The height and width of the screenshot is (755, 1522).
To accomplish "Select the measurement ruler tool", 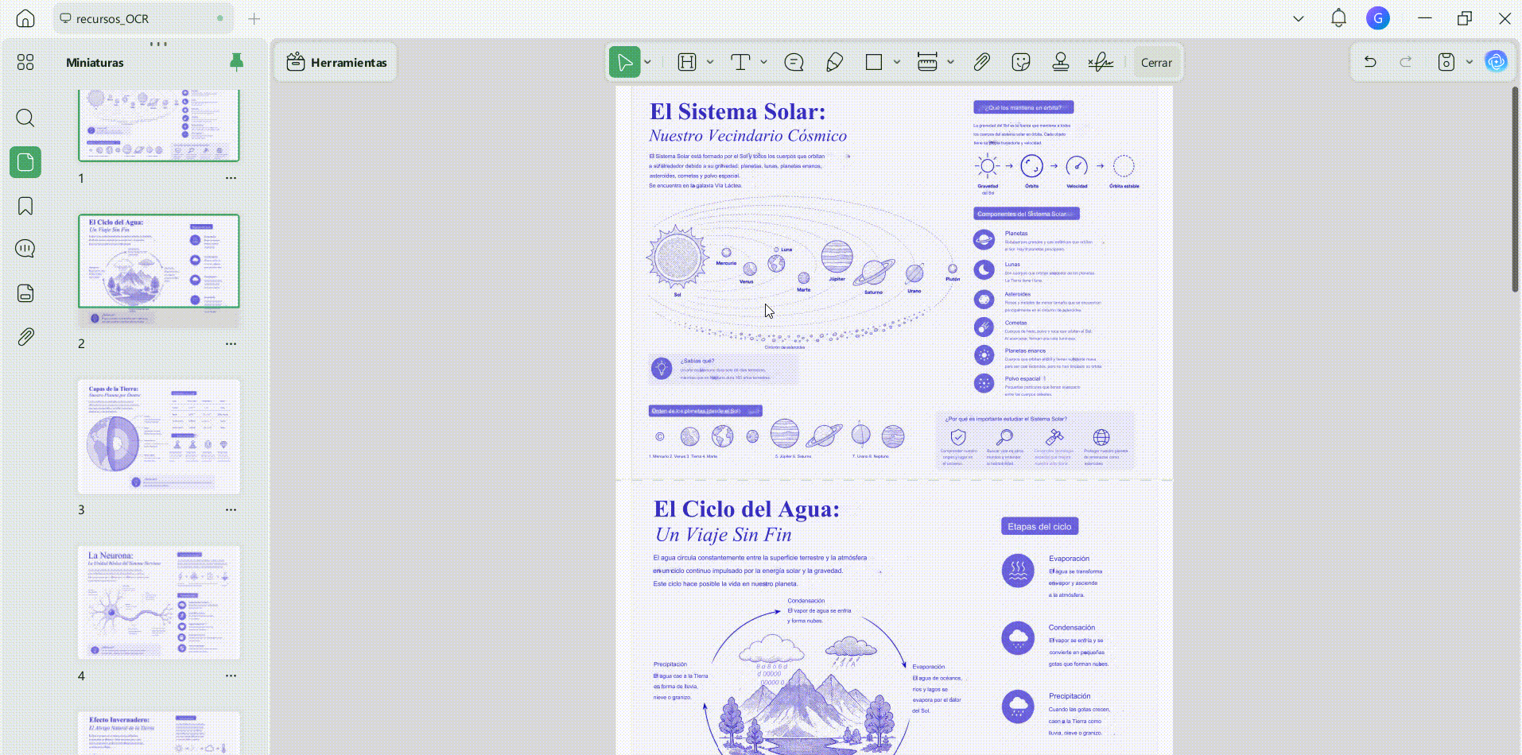I will (x=927, y=62).
